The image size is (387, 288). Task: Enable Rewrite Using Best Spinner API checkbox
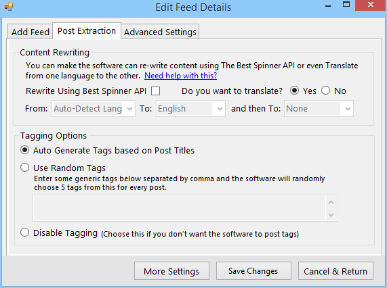tap(155, 91)
